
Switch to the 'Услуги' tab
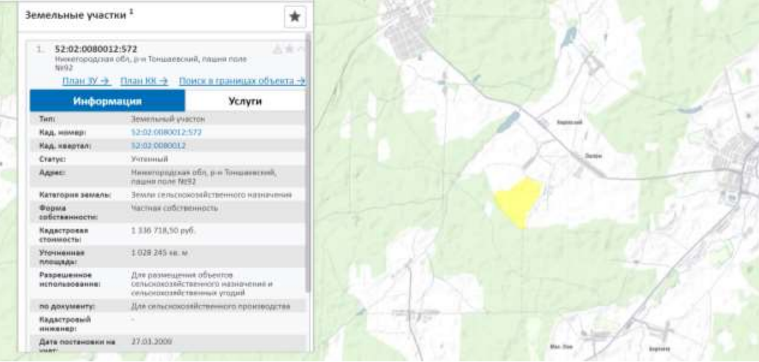point(245,101)
